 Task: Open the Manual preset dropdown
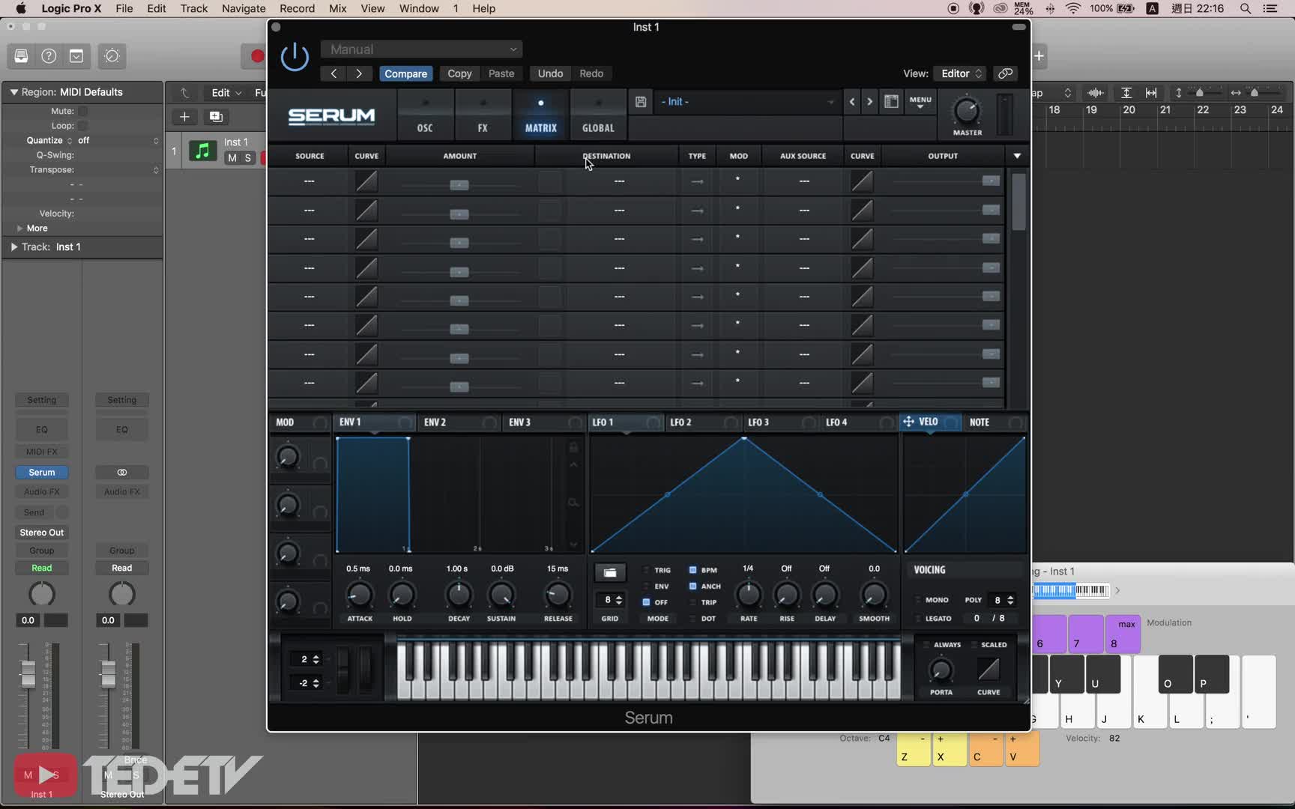(422, 49)
